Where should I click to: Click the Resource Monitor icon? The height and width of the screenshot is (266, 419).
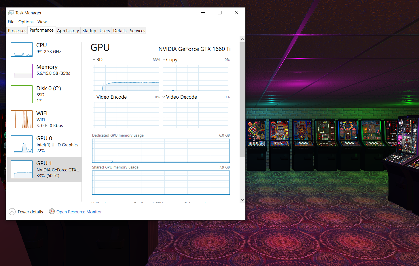[x=52, y=212]
